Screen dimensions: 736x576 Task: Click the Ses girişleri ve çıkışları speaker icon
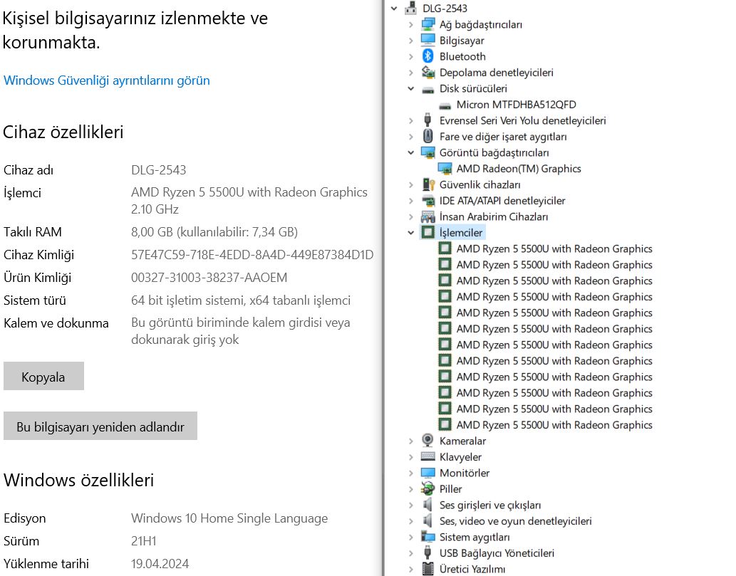point(427,505)
